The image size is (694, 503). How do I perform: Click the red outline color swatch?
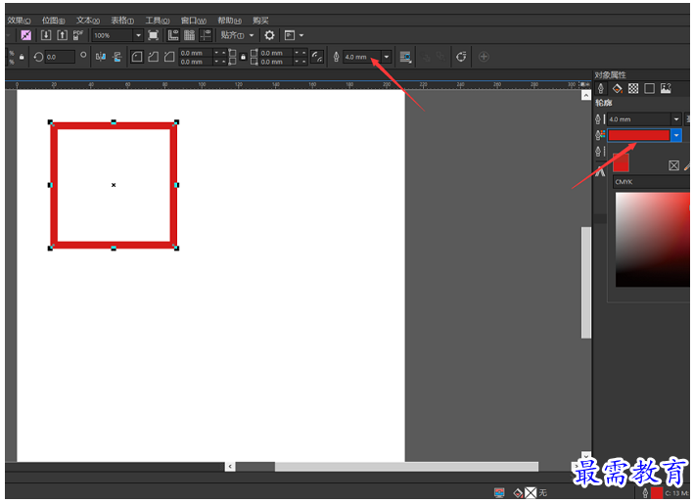click(638, 135)
